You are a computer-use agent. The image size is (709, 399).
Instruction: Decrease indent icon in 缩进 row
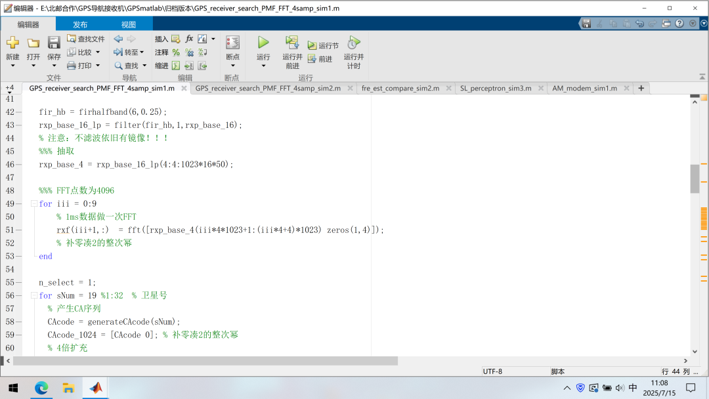pos(203,66)
